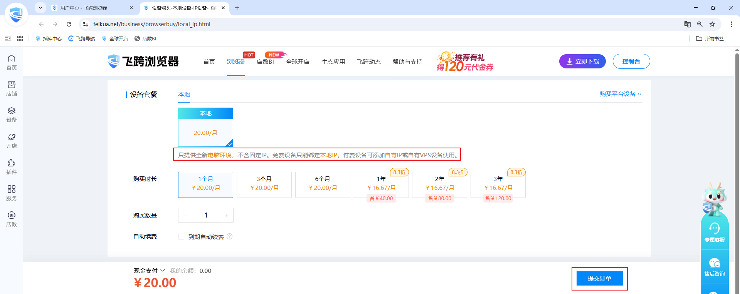Click the help icon beside 到期自动续费
This screenshot has width=740, height=294.
(x=230, y=236)
